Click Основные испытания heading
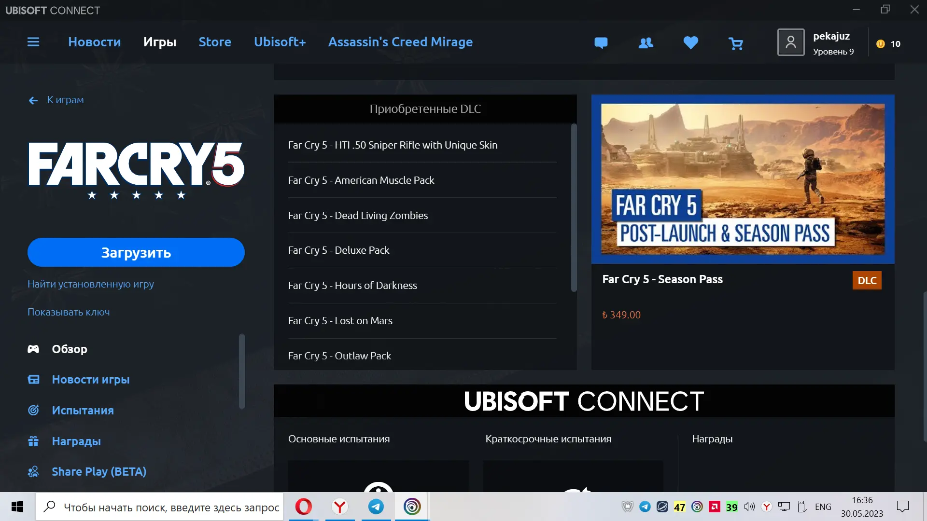The width and height of the screenshot is (927, 521). pyautogui.click(x=339, y=439)
